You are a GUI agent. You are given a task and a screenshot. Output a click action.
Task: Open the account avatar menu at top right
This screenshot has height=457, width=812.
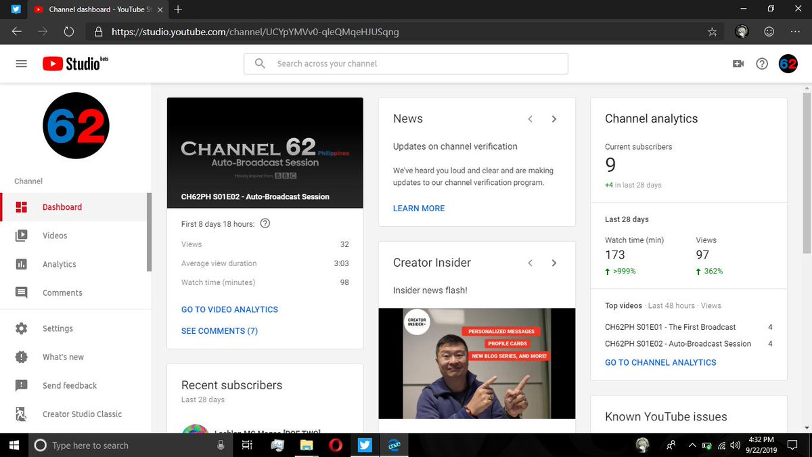coord(788,64)
